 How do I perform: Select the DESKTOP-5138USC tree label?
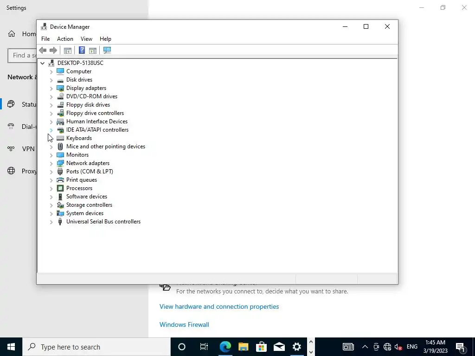click(x=80, y=63)
